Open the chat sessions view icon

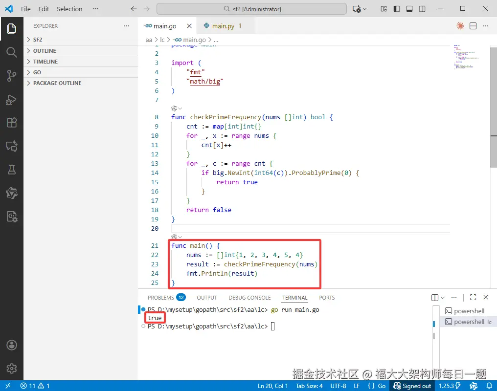tap(12, 146)
